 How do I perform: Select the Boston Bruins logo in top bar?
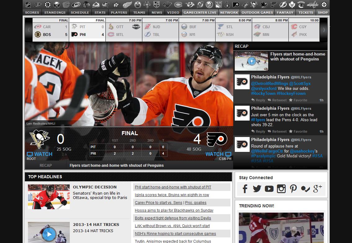[47, 4]
